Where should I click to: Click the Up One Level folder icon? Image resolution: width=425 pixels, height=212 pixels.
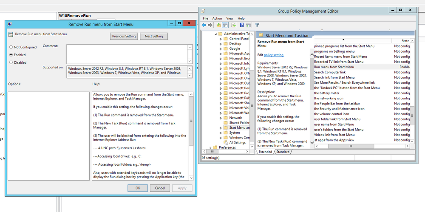[218, 25]
